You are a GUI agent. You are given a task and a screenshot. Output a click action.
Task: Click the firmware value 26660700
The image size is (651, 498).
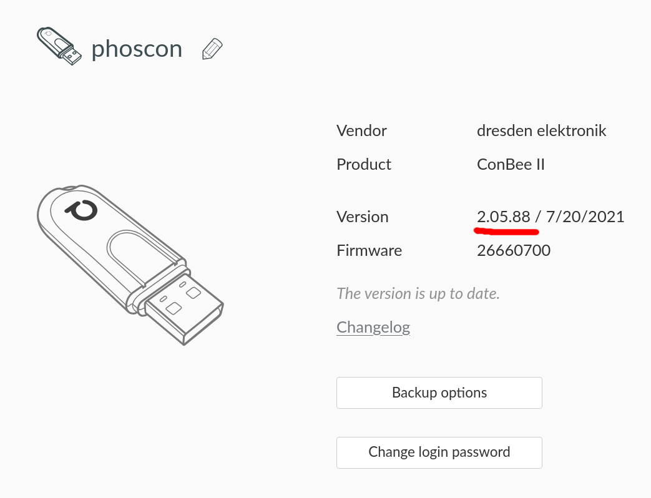coord(514,250)
